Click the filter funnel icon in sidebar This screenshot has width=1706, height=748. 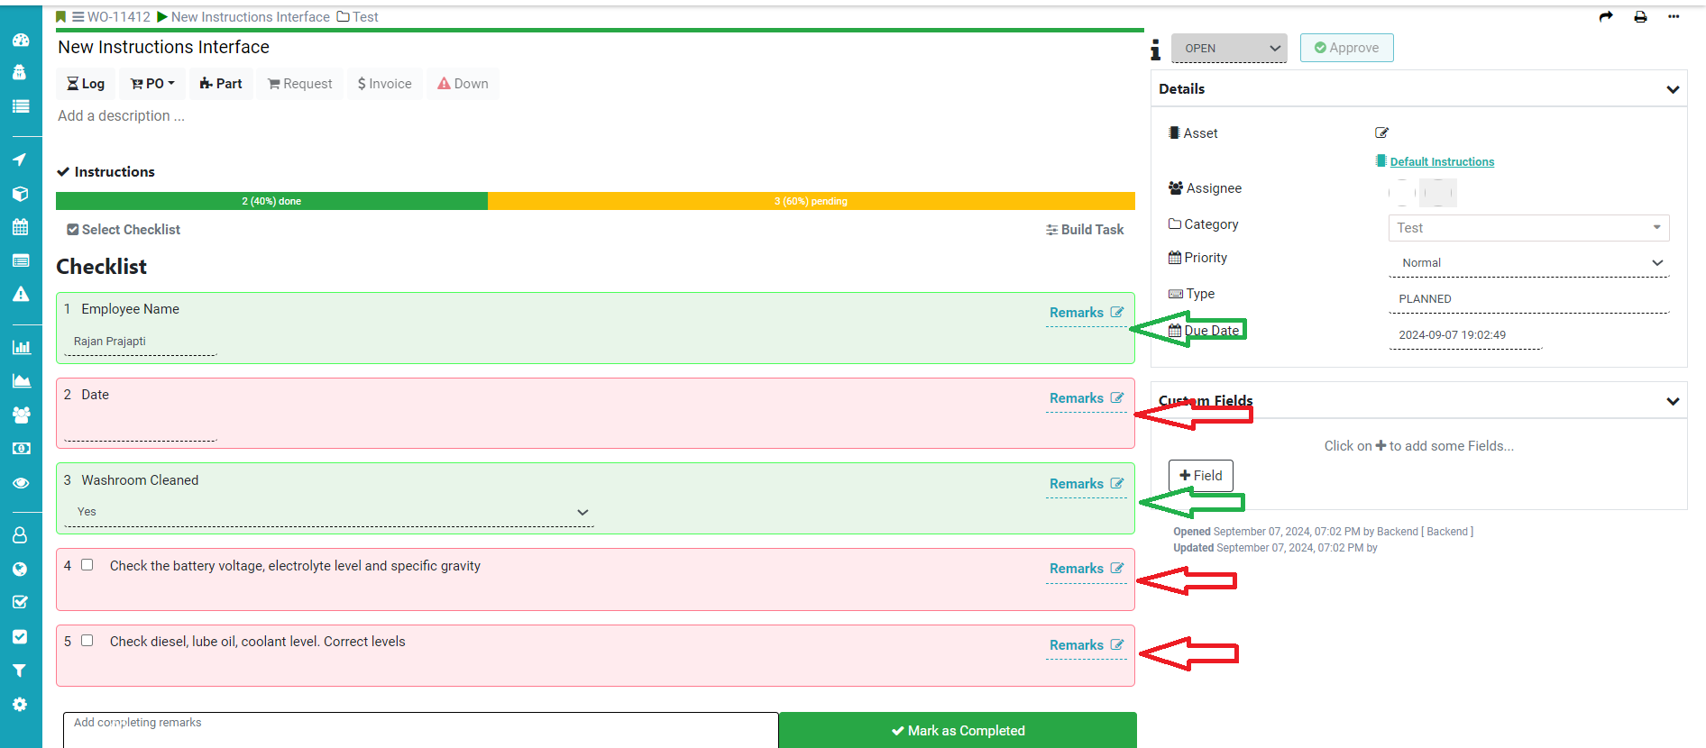[x=20, y=670]
